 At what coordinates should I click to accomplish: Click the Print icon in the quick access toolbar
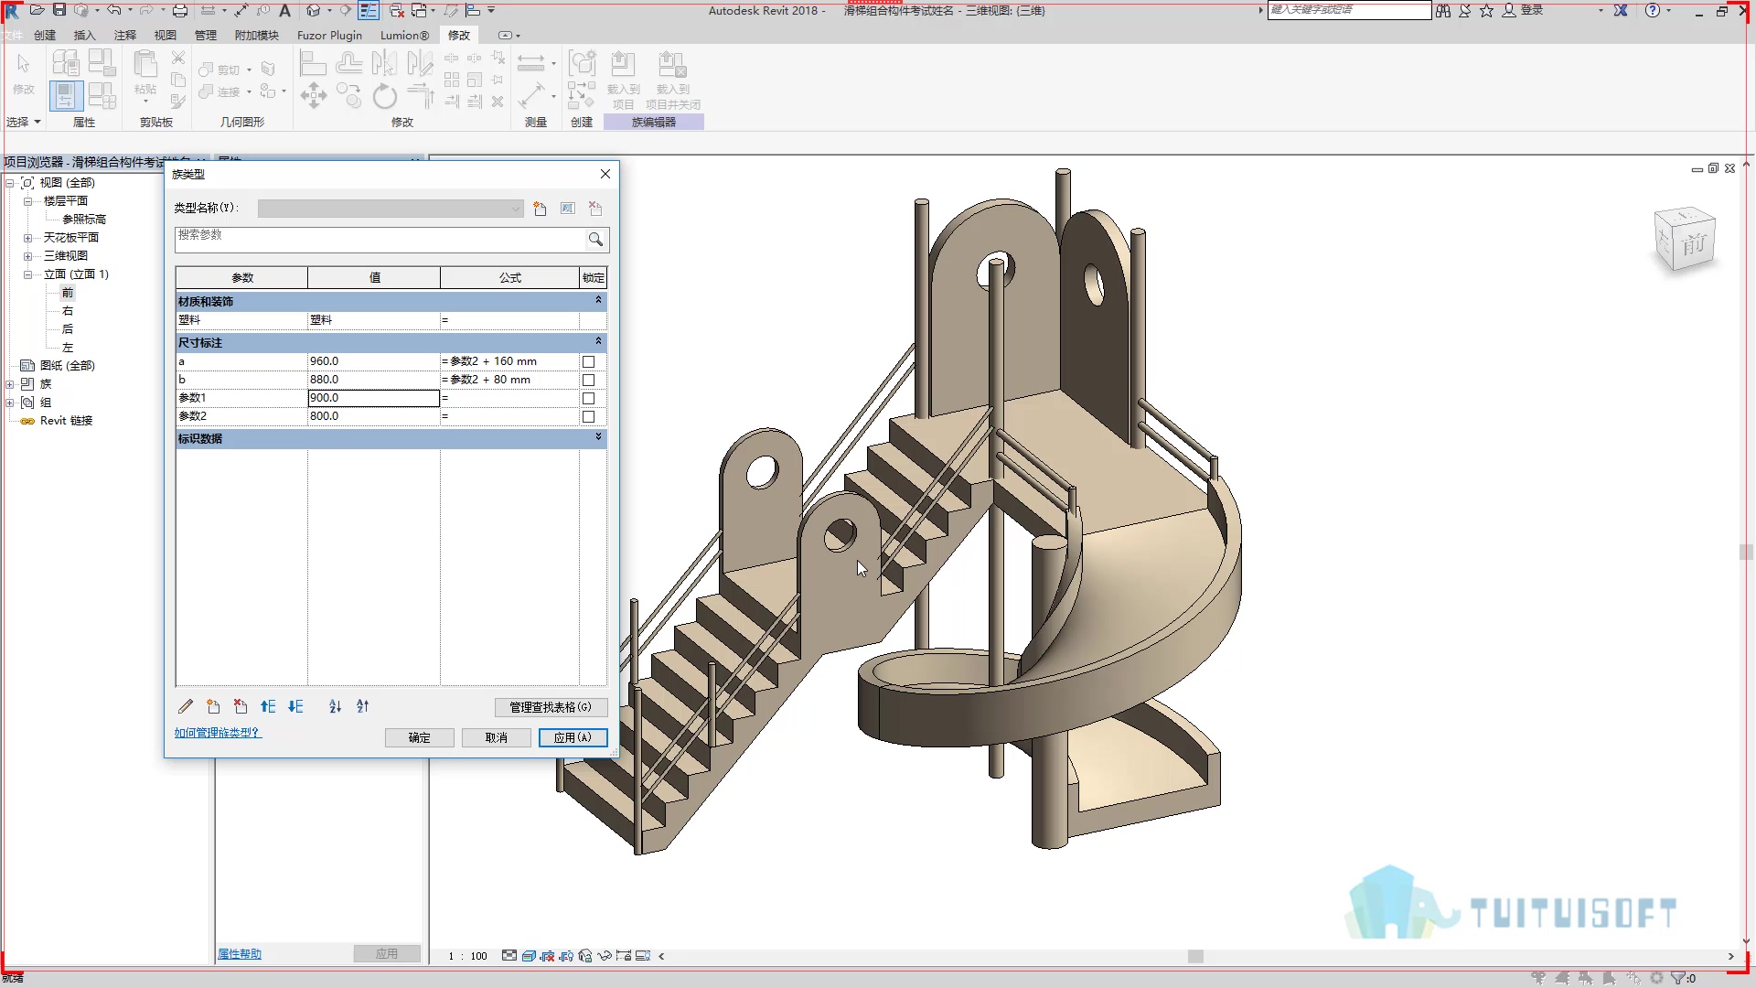[x=180, y=10]
